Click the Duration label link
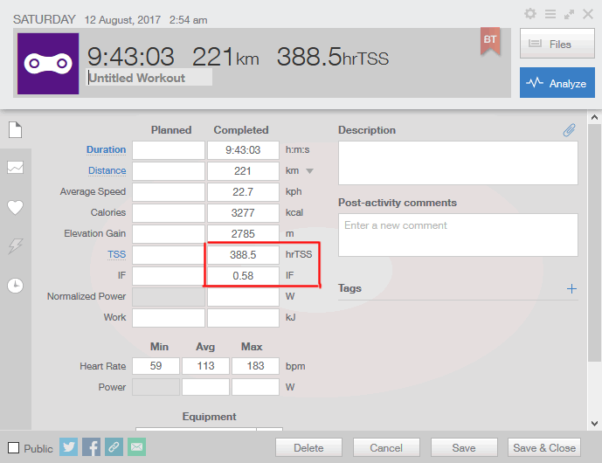602x463 pixels. tap(106, 149)
